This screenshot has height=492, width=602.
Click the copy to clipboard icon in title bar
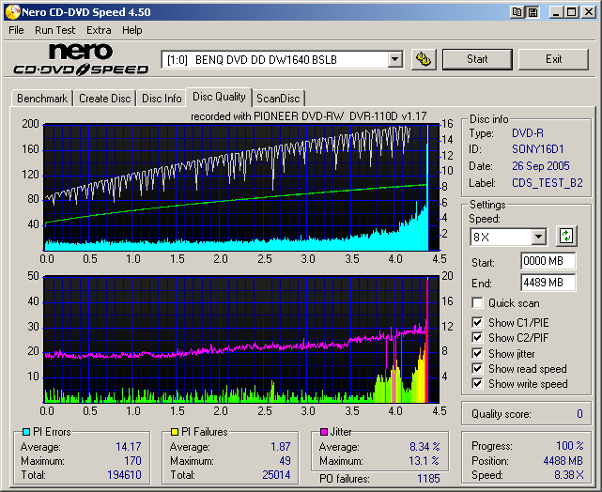point(517,11)
